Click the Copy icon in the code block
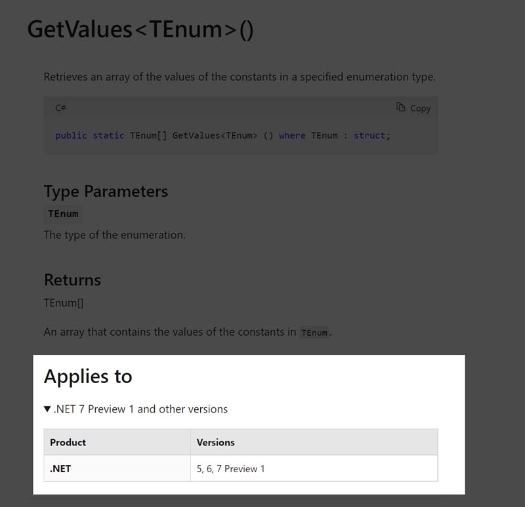The width and height of the screenshot is (525, 507). tap(400, 108)
